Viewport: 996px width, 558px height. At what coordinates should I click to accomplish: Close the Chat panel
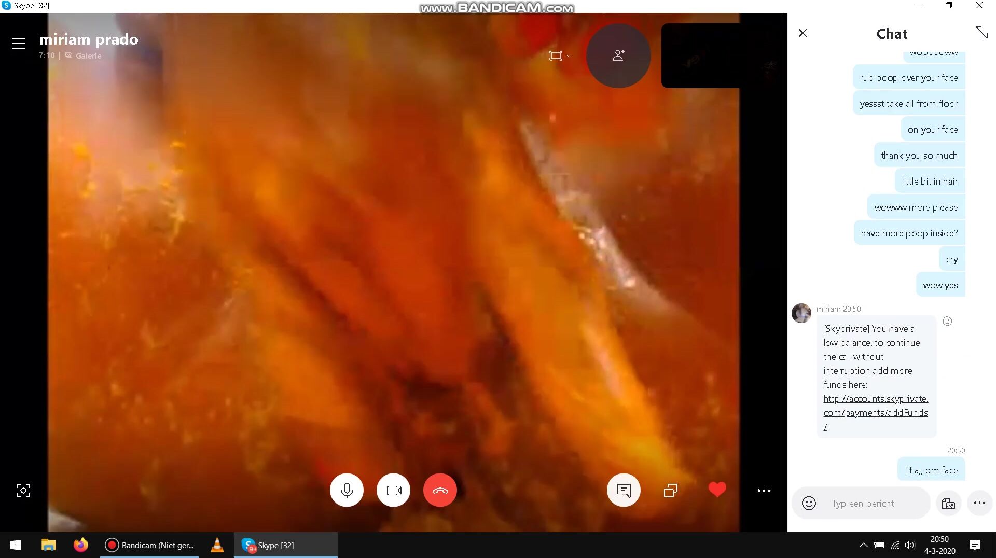[803, 33]
